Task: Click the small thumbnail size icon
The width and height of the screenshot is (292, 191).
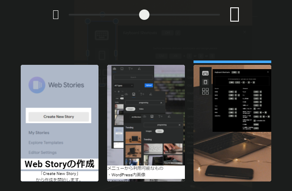Action: point(56,15)
